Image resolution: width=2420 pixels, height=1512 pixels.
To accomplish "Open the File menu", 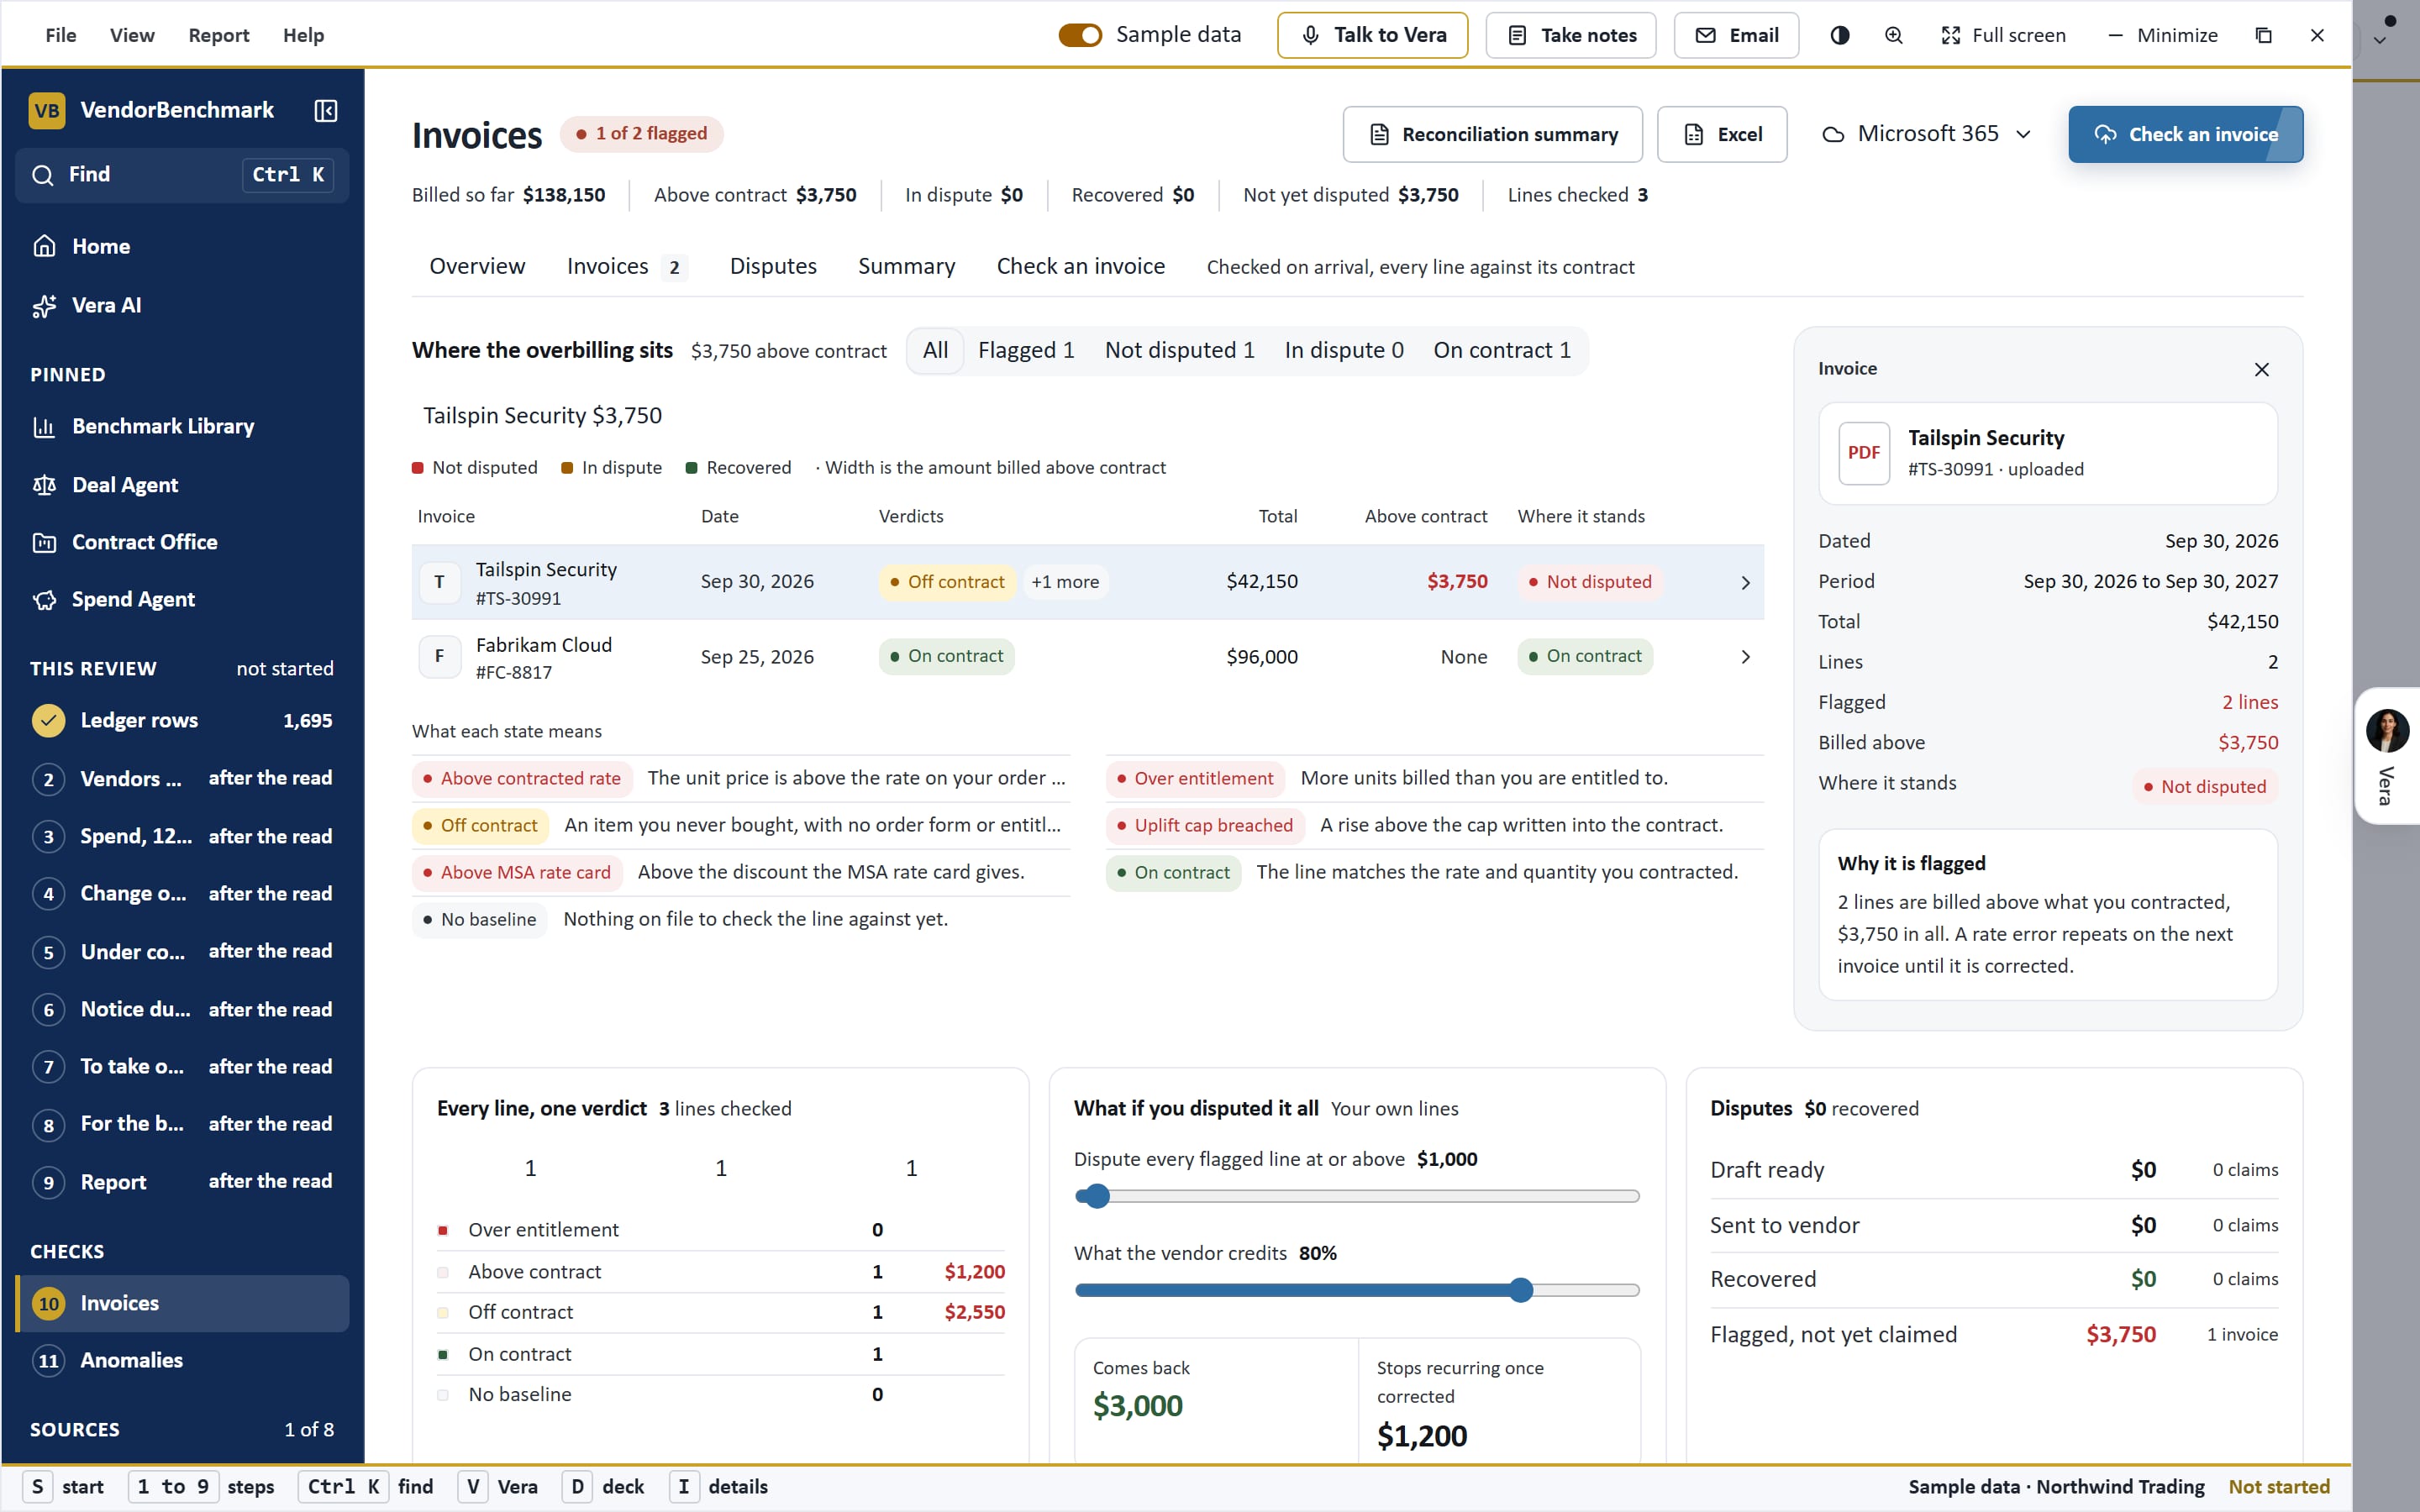I will tap(60, 35).
